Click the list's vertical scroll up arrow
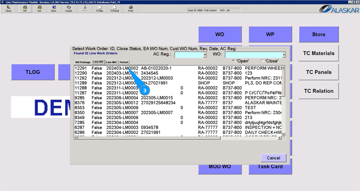The height and width of the screenshot is (191, 360). pyautogui.click(x=283, y=68)
